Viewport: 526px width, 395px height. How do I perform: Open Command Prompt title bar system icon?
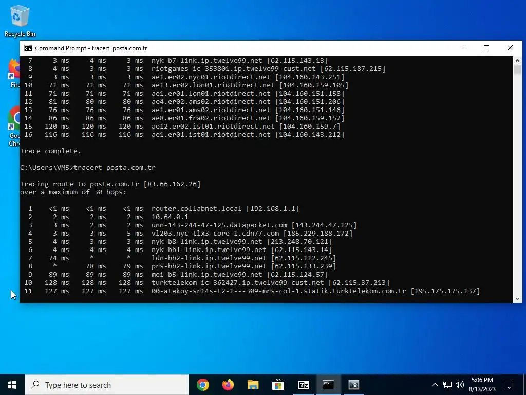pos(28,48)
